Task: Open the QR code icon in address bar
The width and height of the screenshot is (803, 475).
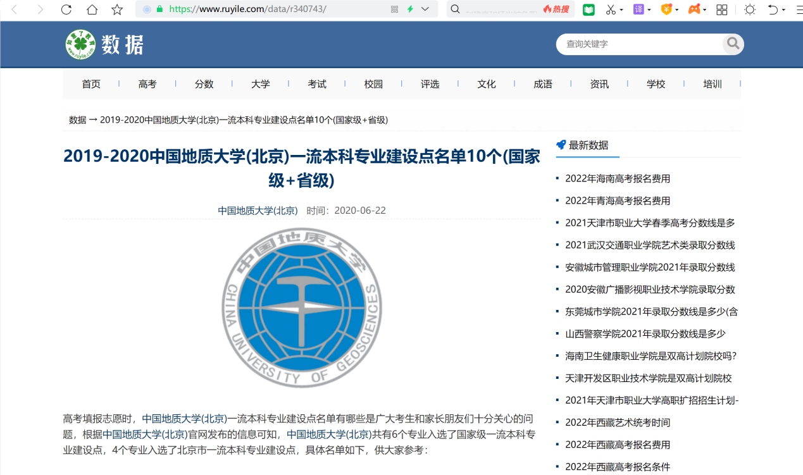Action: [395, 9]
